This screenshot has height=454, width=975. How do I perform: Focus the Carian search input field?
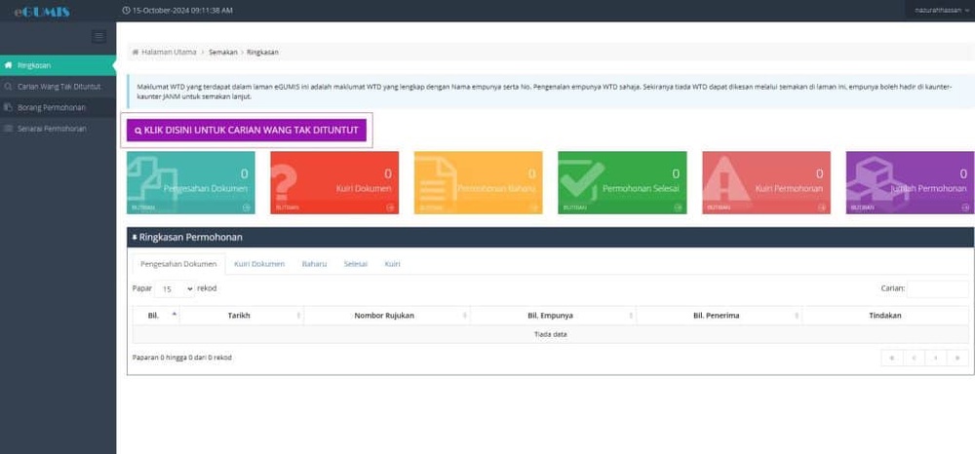[938, 288]
